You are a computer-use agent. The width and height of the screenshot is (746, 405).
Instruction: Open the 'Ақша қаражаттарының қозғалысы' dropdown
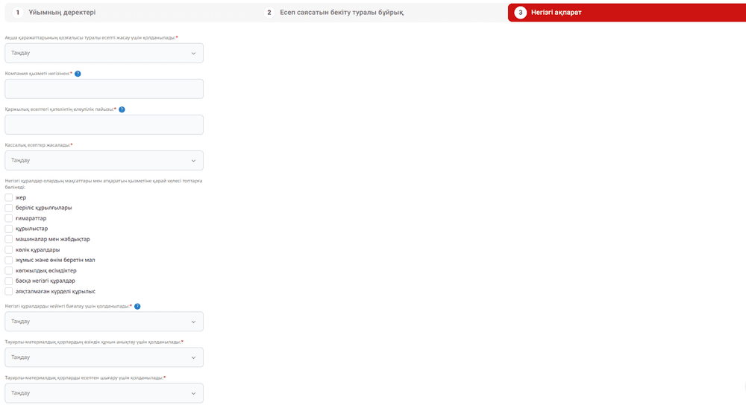pyautogui.click(x=104, y=53)
